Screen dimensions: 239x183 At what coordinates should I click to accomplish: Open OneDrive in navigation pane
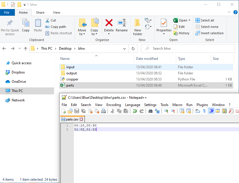(x=15, y=82)
